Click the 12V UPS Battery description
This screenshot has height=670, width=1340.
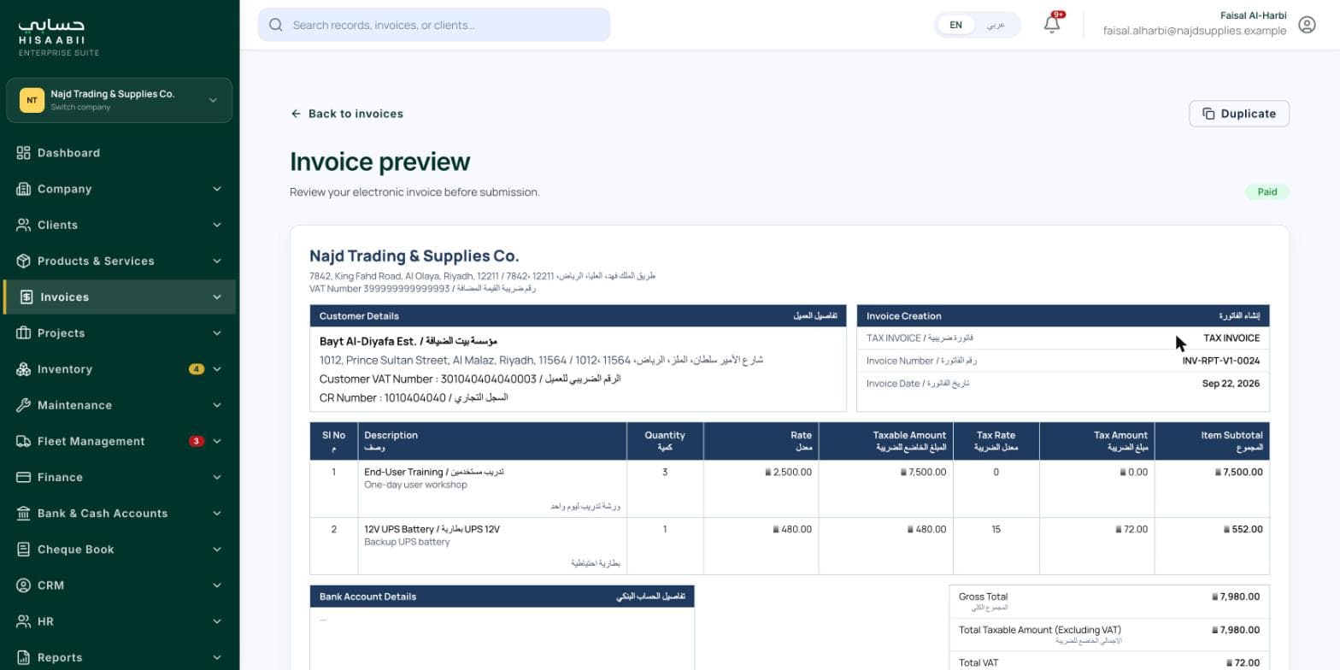pos(492,546)
